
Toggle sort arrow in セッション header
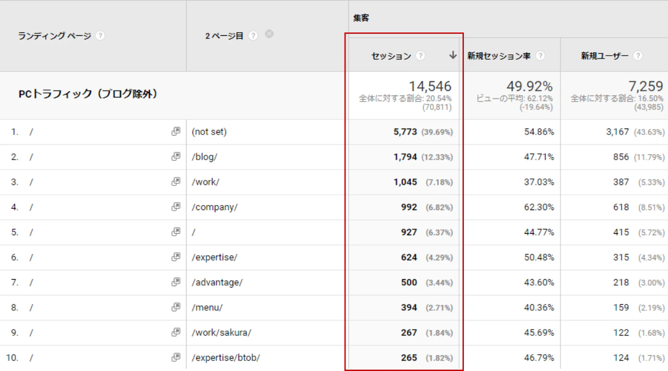click(453, 56)
